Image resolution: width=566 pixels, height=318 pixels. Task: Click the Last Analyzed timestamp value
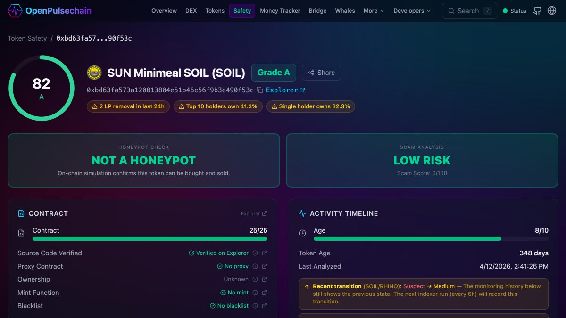[514, 266]
